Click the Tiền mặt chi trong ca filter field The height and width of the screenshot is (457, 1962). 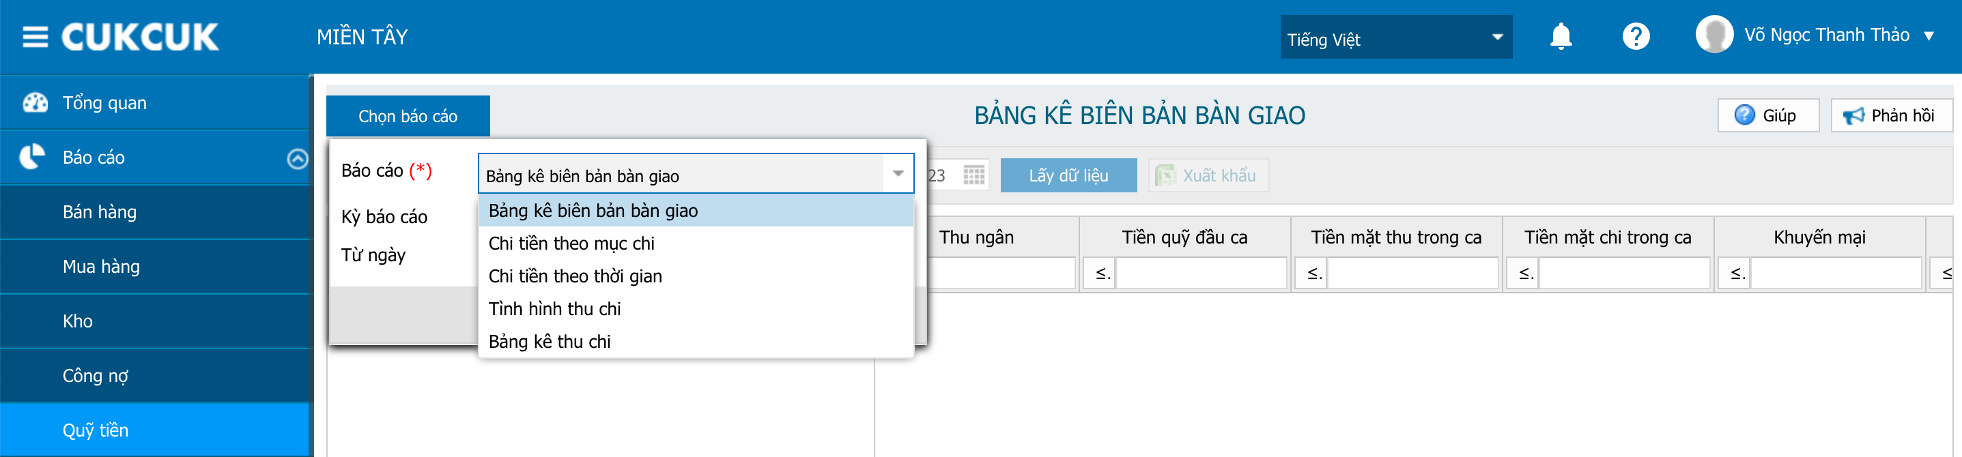(x=1625, y=273)
